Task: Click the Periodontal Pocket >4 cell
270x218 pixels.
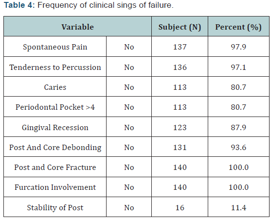Action: [x=55, y=107]
